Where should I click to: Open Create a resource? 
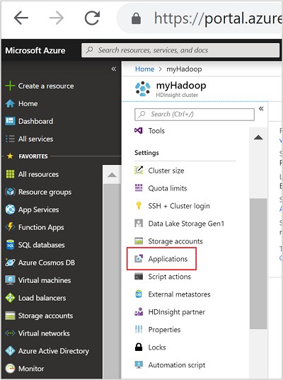(46, 86)
